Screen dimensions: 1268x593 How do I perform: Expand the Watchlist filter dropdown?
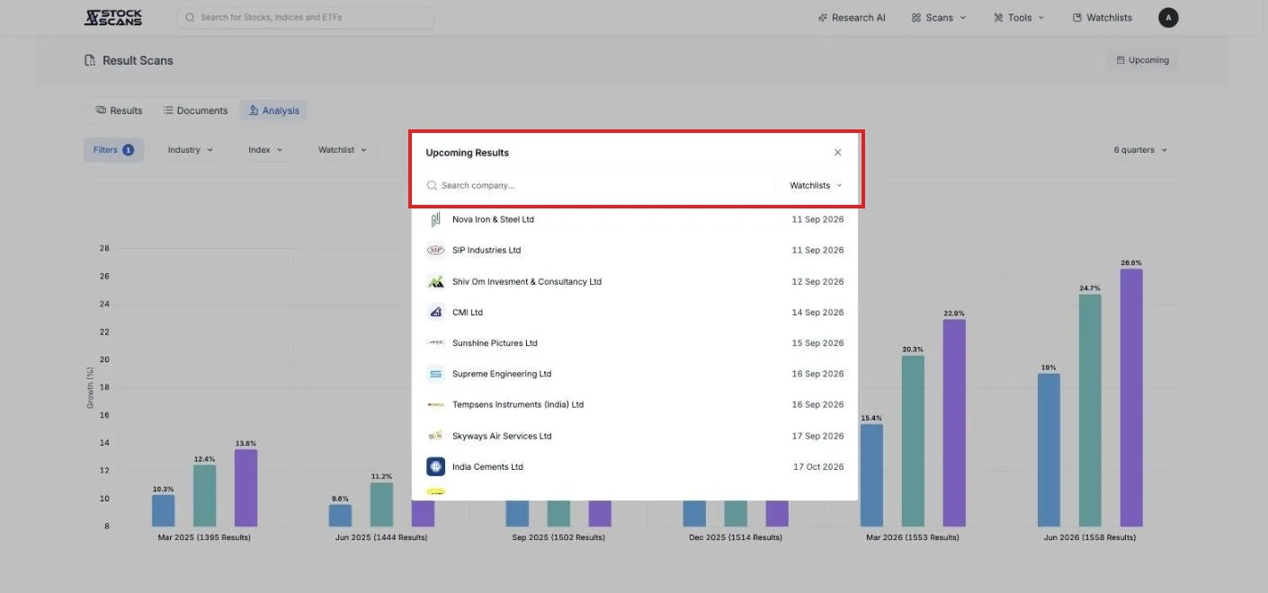coord(343,150)
